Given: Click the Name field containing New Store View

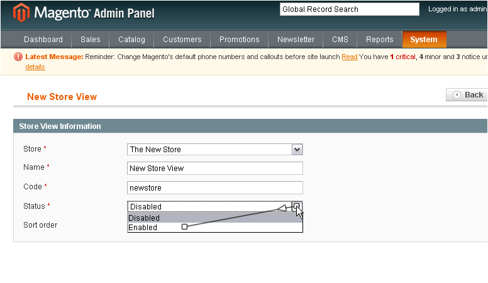Looking at the screenshot, I should click(214, 169).
